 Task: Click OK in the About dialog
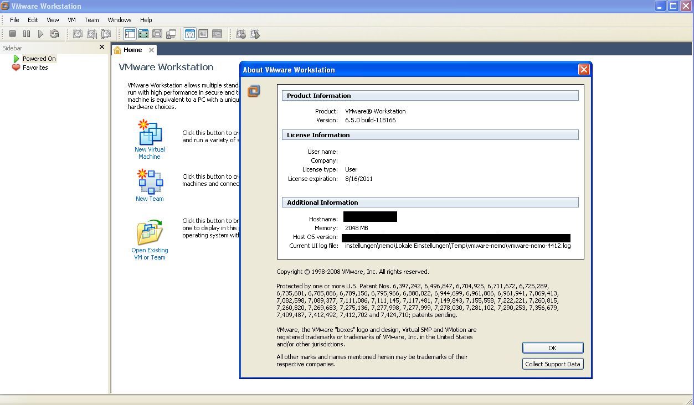553,348
